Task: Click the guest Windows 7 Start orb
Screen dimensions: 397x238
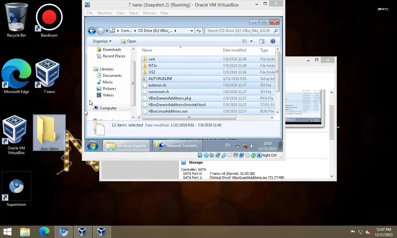Action: coord(92,146)
